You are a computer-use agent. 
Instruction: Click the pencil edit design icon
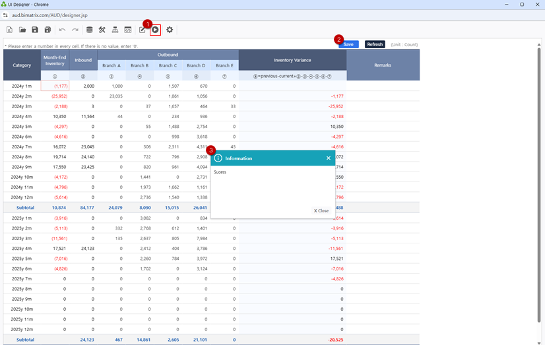coord(143,30)
